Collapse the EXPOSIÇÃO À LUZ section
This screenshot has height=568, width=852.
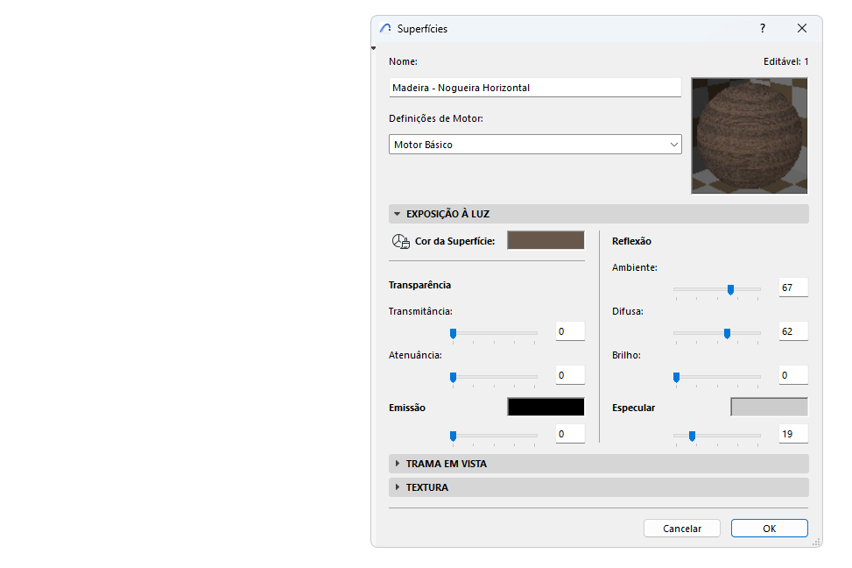pyautogui.click(x=398, y=213)
